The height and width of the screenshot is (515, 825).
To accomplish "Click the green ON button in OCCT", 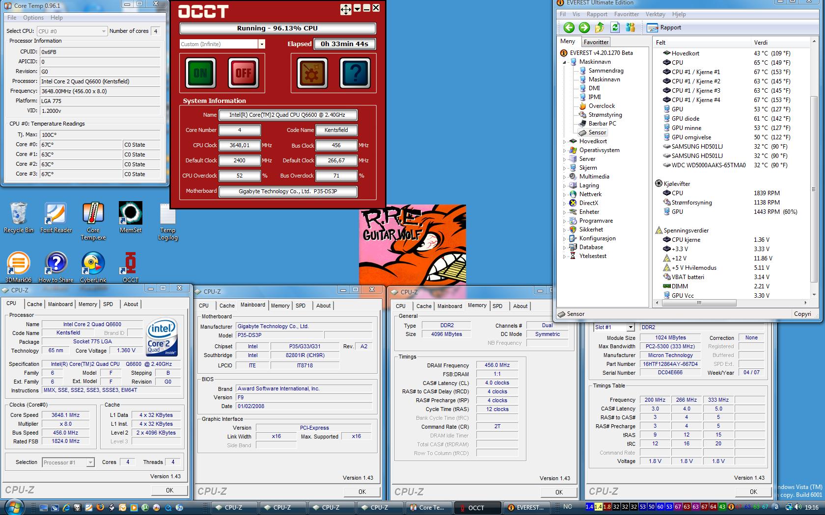I will [200, 73].
